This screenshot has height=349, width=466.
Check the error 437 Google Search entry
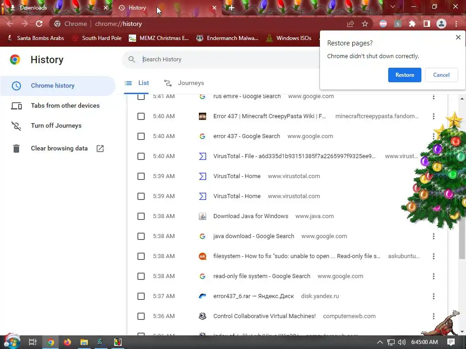point(141,136)
